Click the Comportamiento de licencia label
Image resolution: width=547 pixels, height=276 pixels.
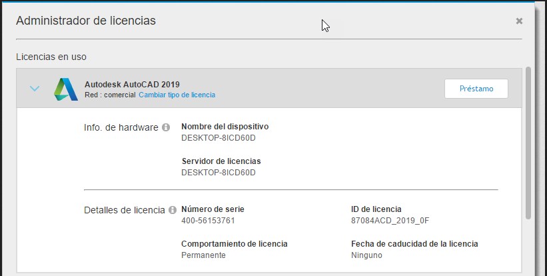(x=235, y=244)
